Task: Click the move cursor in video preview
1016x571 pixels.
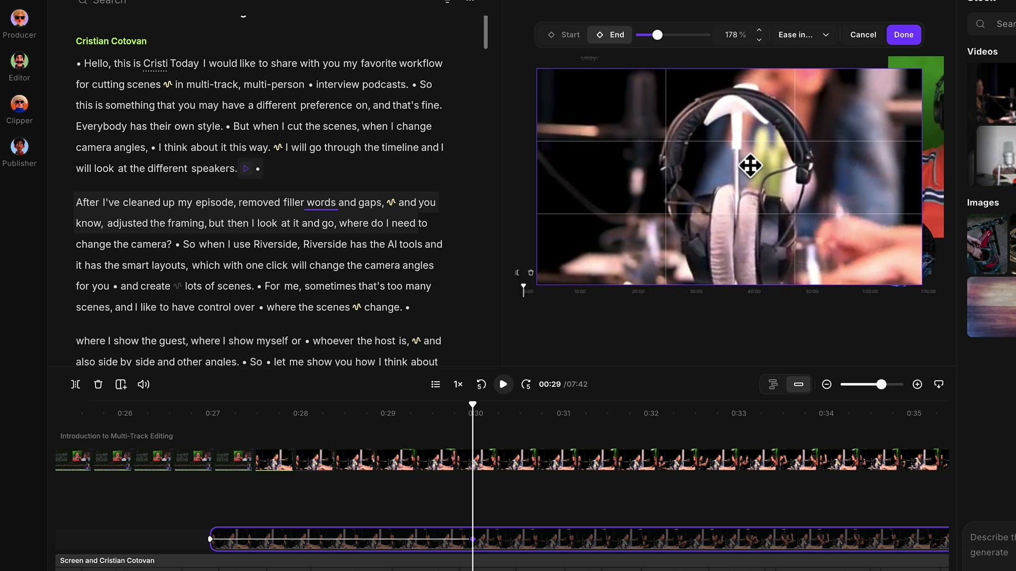Action: click(x=750, y=165)
